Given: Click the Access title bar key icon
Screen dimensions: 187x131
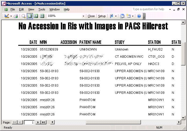Looking at the screenshot, I should click(4, 3).
